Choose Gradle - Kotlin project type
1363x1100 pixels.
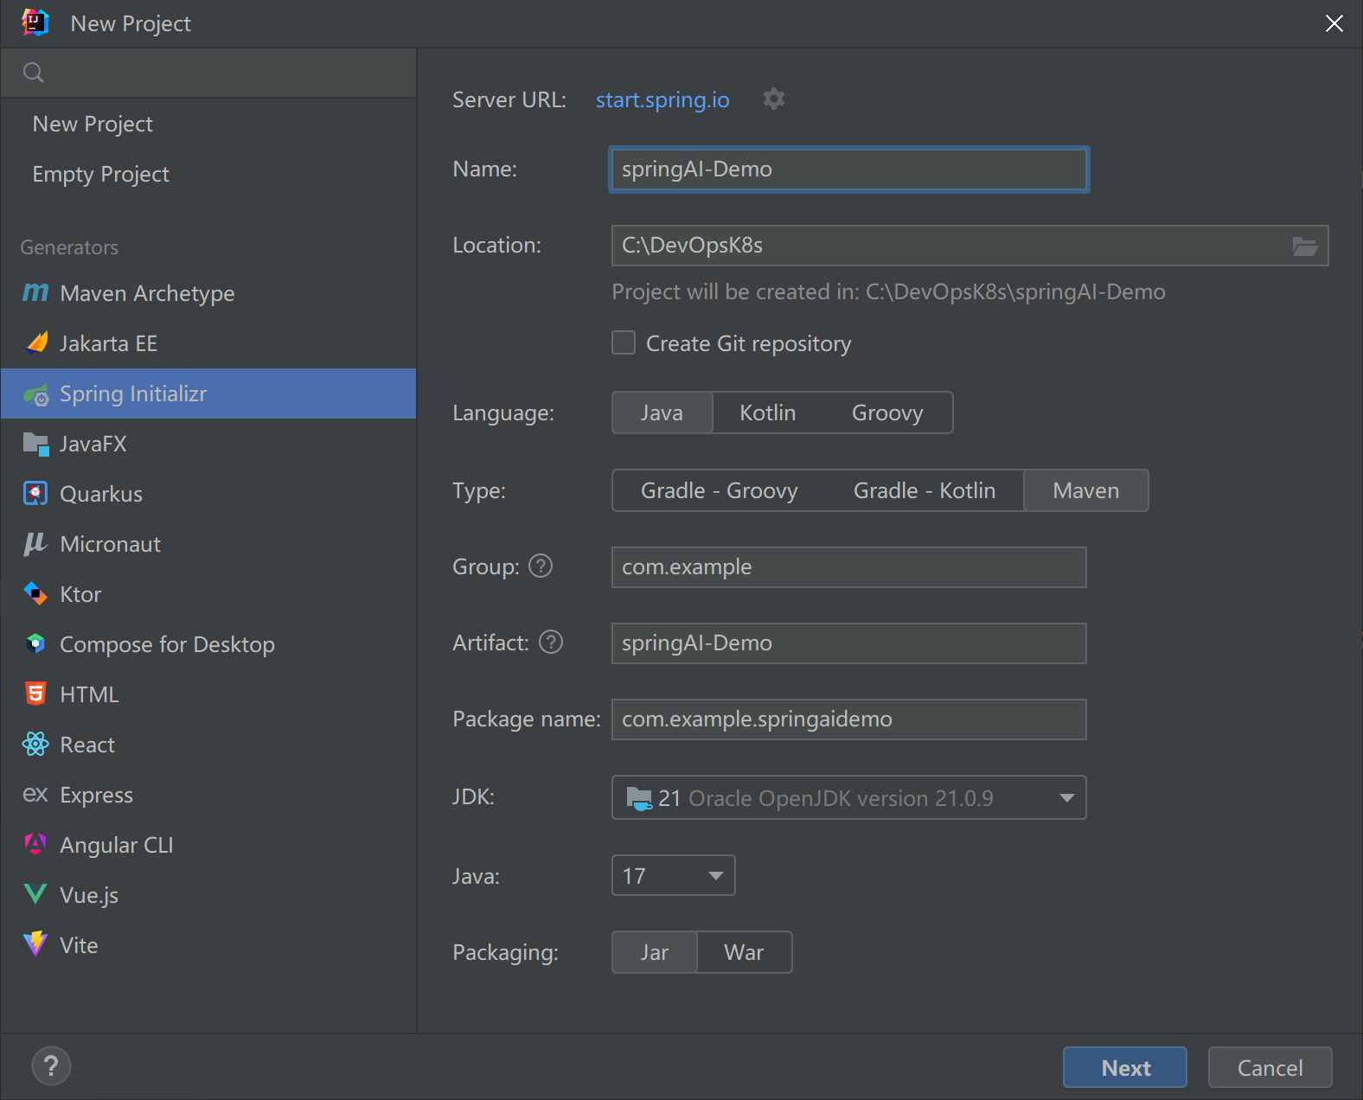point(924,490)
